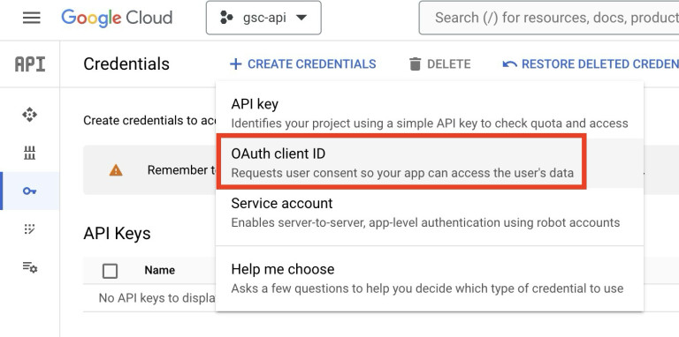Click the Name column header
This screenshot has width=679, height=337.
pyautogui.click(x=160, y=271)
